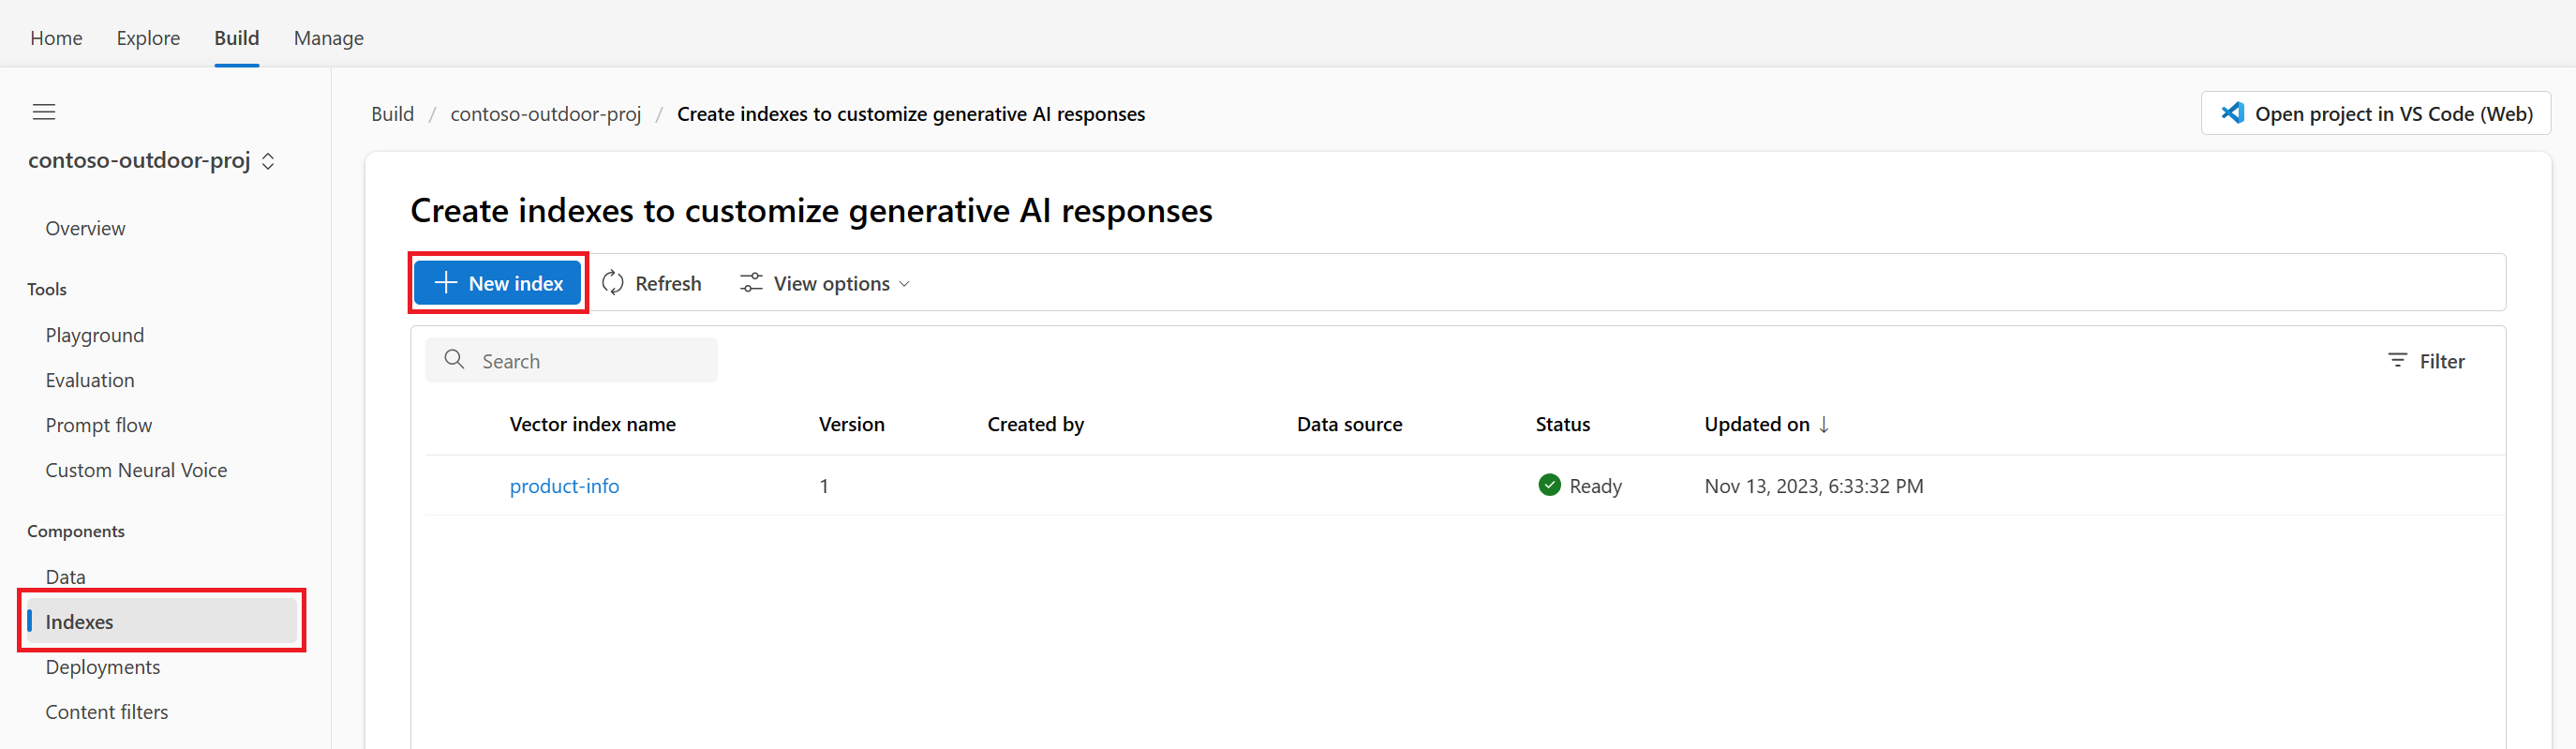This screenshot has height=749, width=2576.
Task: Navigate to Evaluation
Action: [90, 380]
